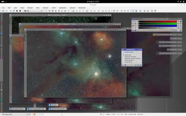Viewport: 186px width, 116px height.
Task: Click the last monitor toolbar icon
Action: coord(155,11)
